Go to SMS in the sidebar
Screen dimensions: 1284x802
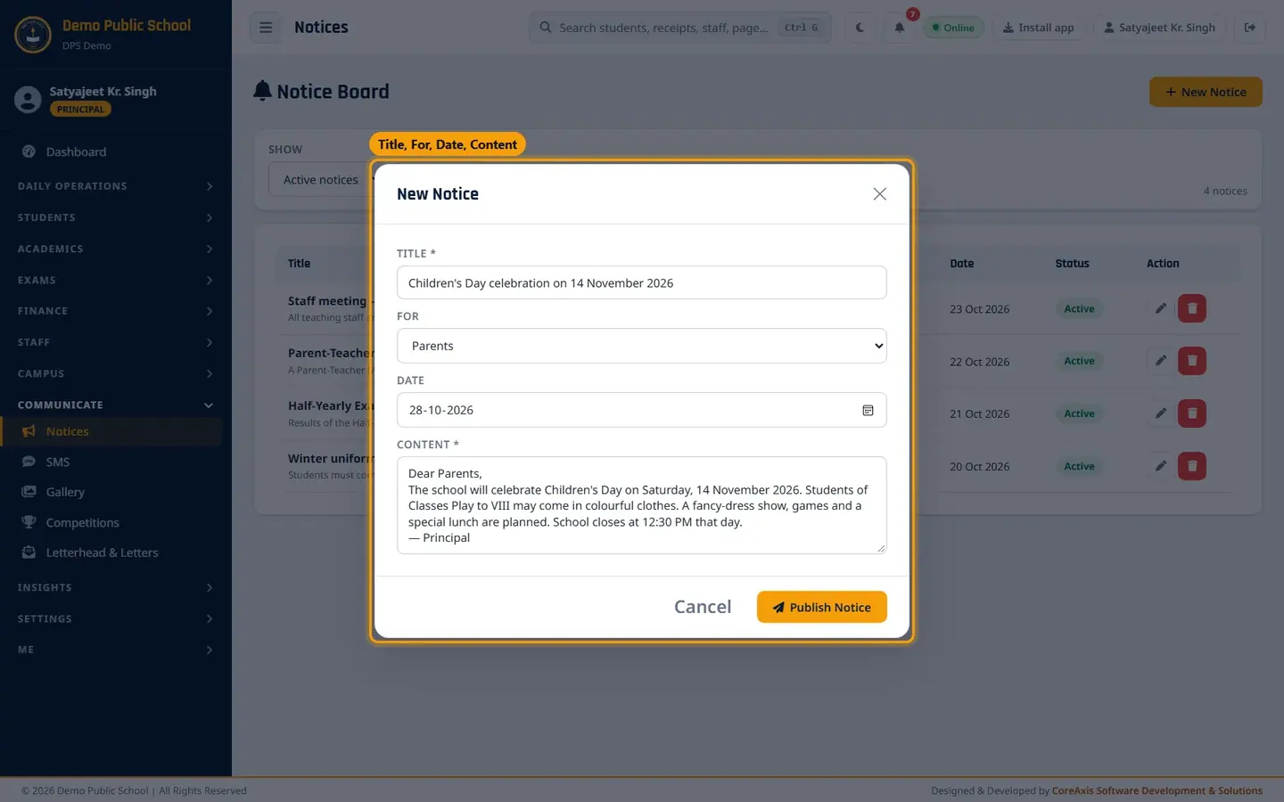(x=111, y=462)
